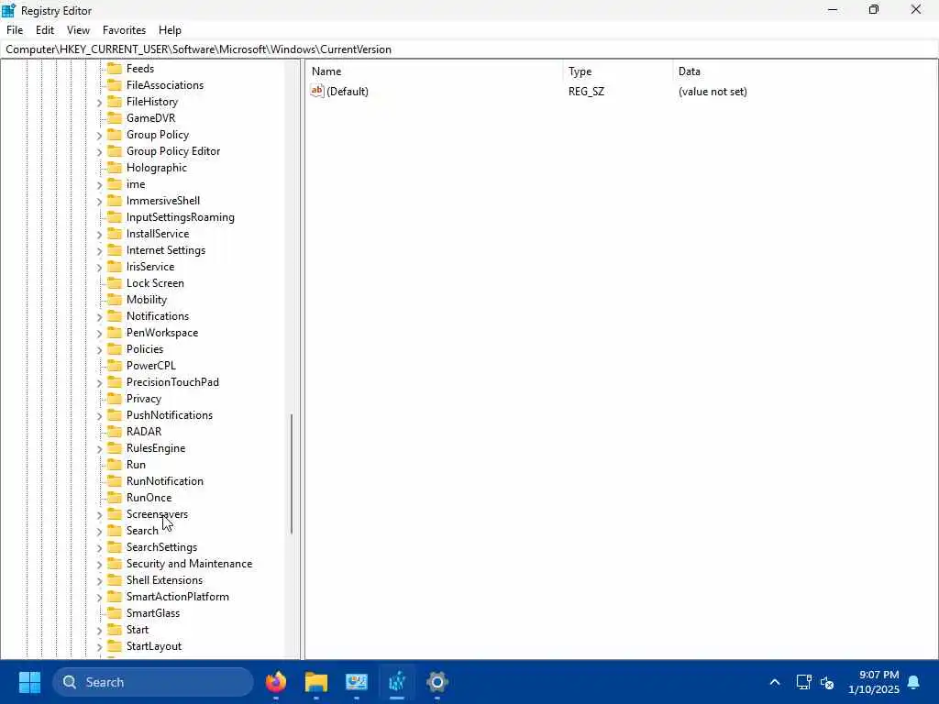Click the Data column header
The height and width of the screenshot is (704, 939).
pos(804,71)
